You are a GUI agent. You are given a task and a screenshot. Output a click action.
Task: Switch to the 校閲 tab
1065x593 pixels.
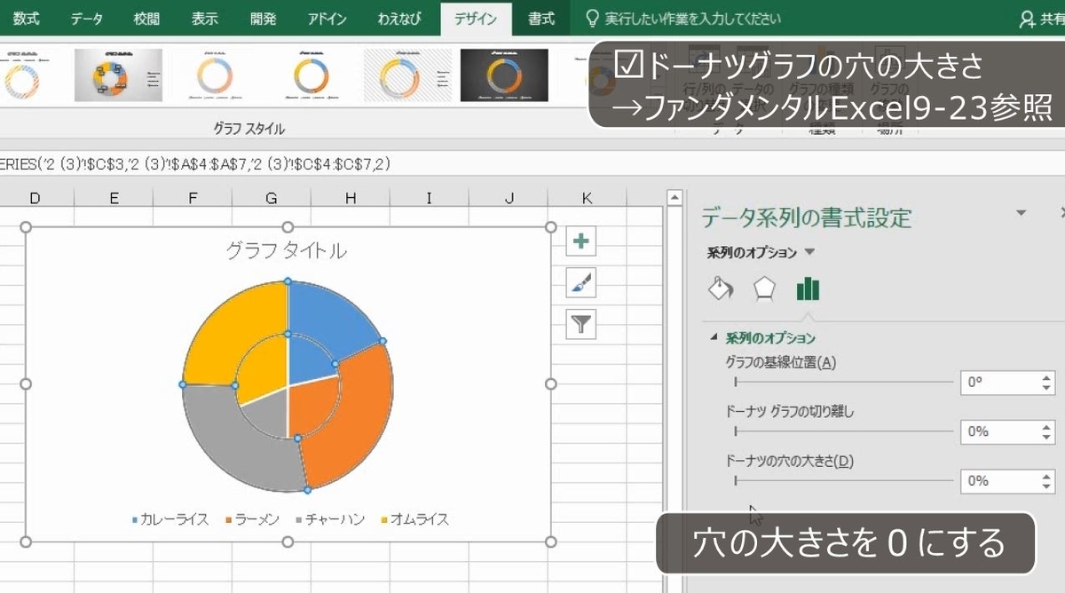coord(146,18)
